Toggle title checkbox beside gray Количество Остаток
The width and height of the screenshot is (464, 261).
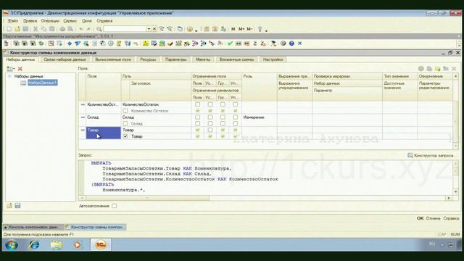click(125, 111)
